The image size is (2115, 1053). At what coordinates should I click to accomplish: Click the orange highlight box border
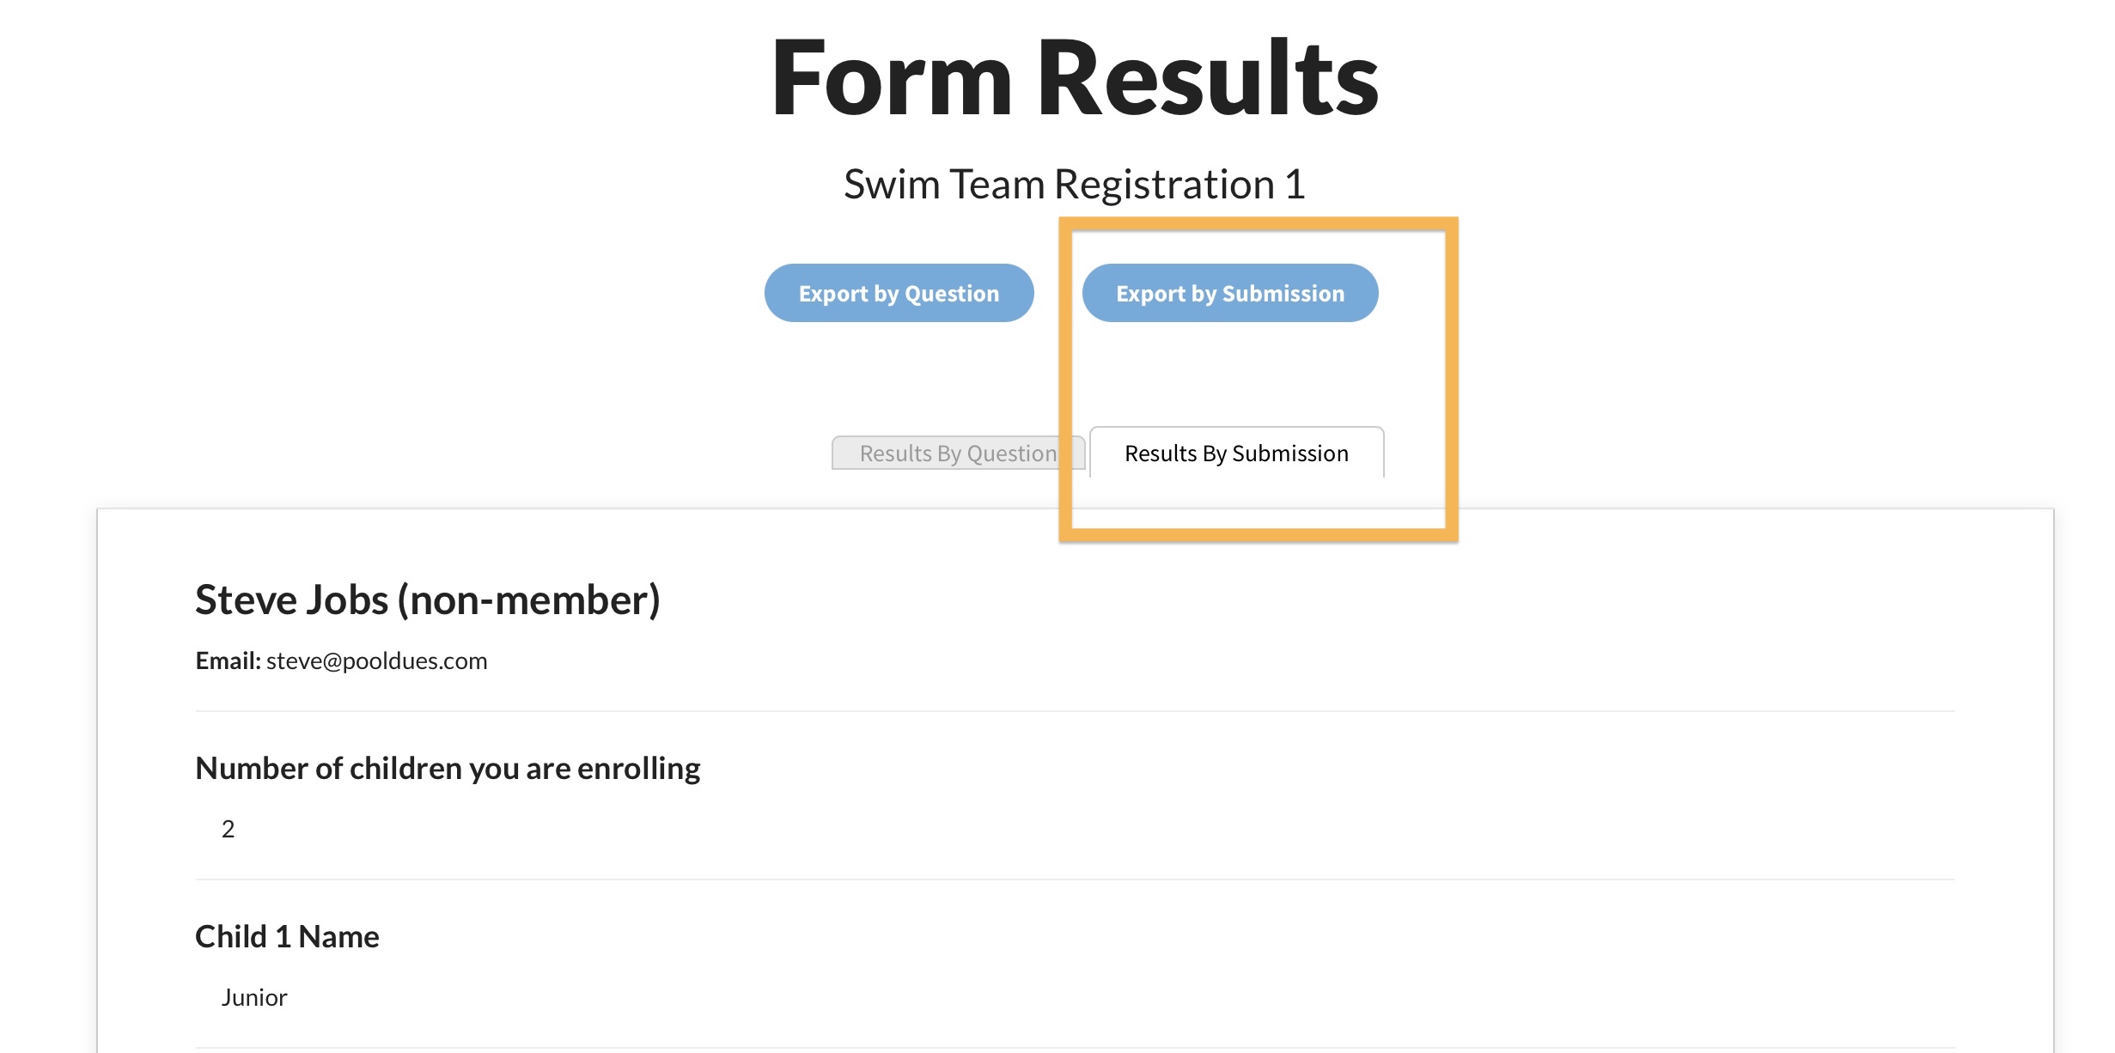(x=1451, y=378)
